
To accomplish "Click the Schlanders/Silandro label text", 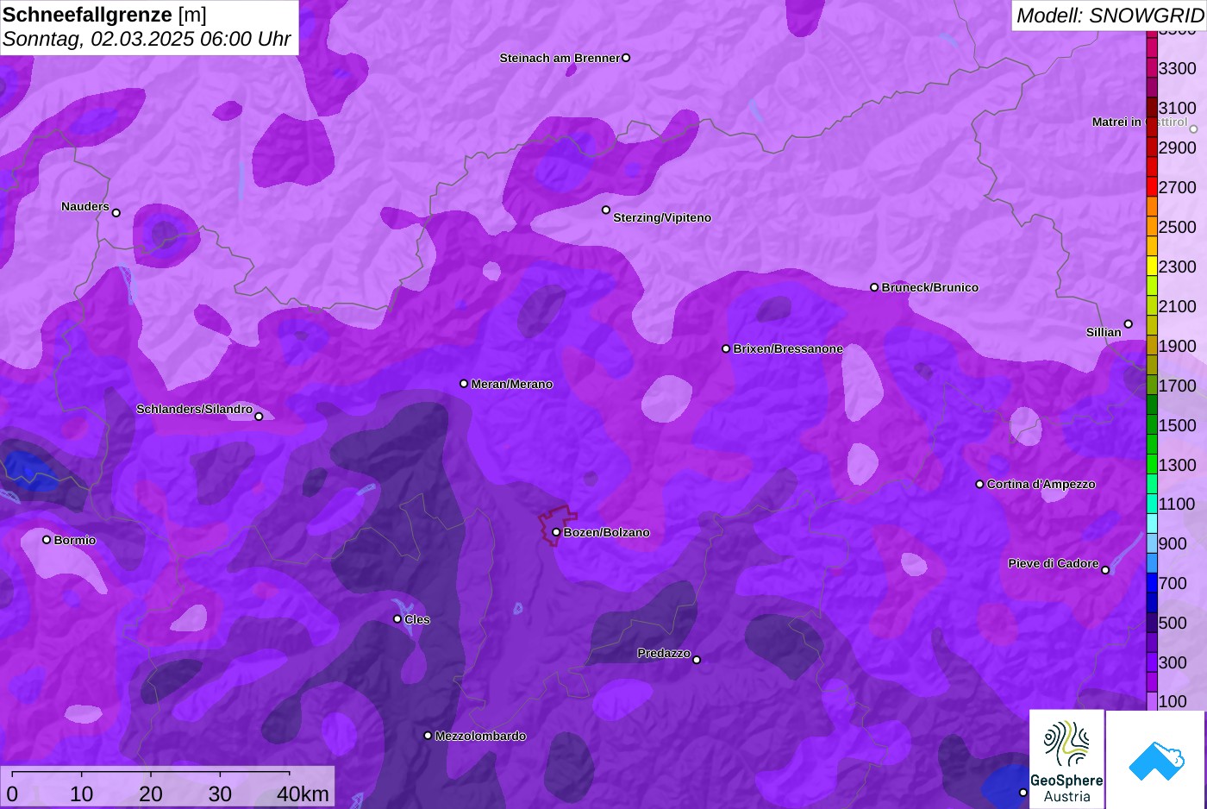I will click(x=195, y=410).
